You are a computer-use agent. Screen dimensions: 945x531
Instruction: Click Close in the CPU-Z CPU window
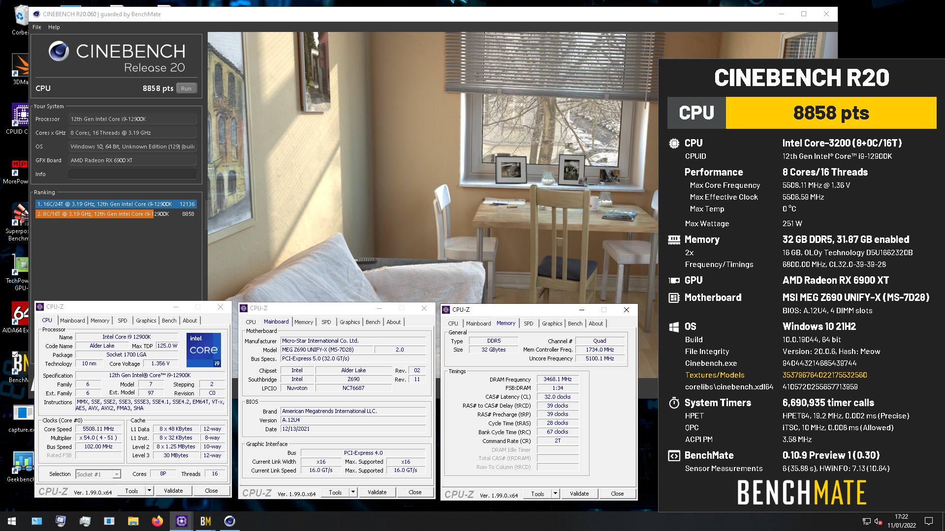tap(211, 491)
